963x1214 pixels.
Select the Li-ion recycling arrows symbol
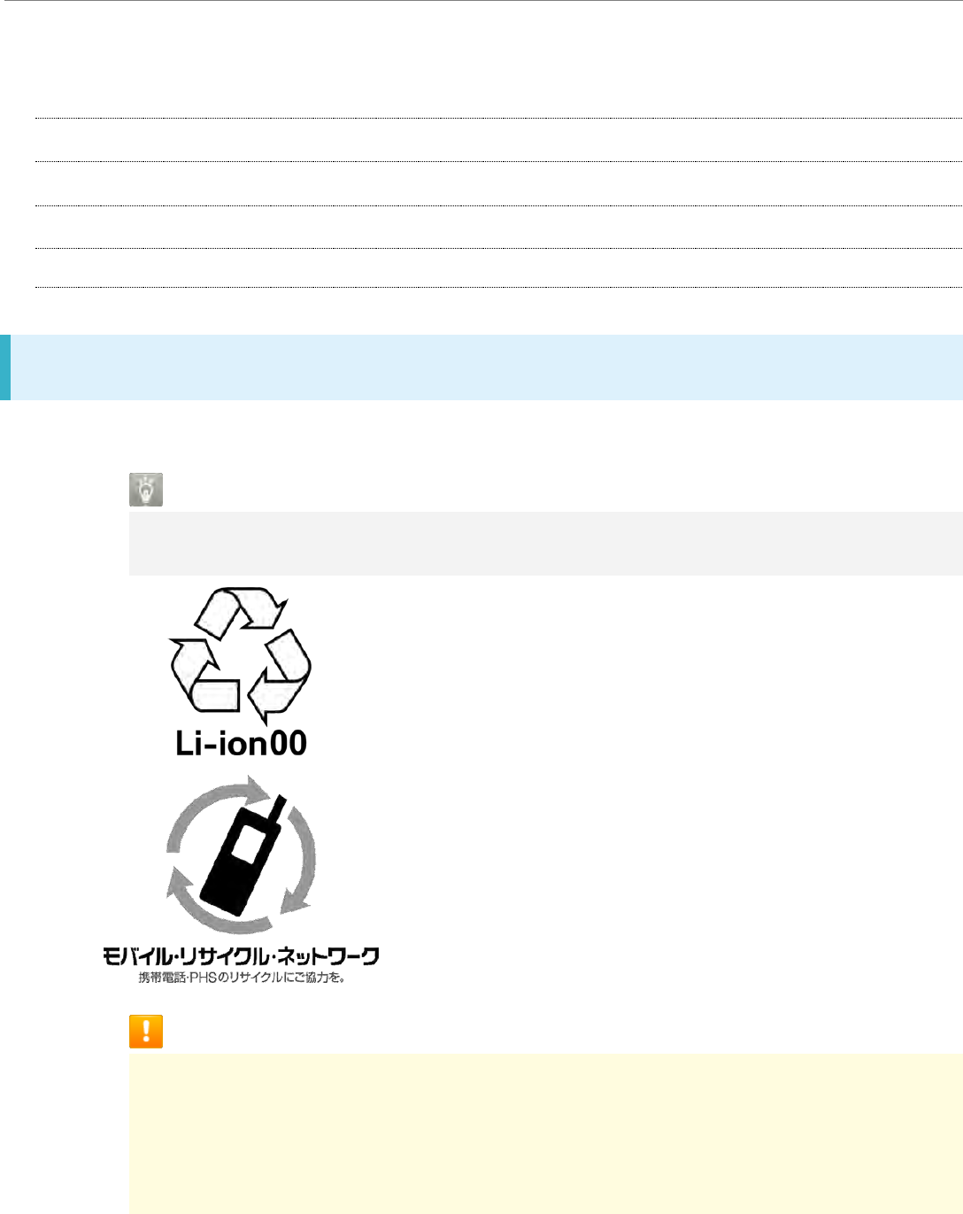241,656
